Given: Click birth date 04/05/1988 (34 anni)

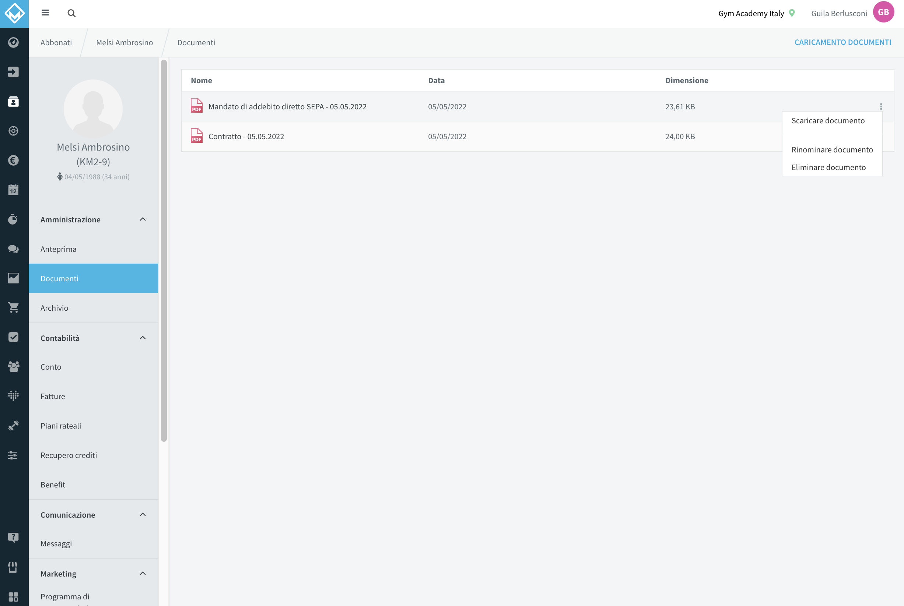Looking at the screenshot, I should (97, 177).
